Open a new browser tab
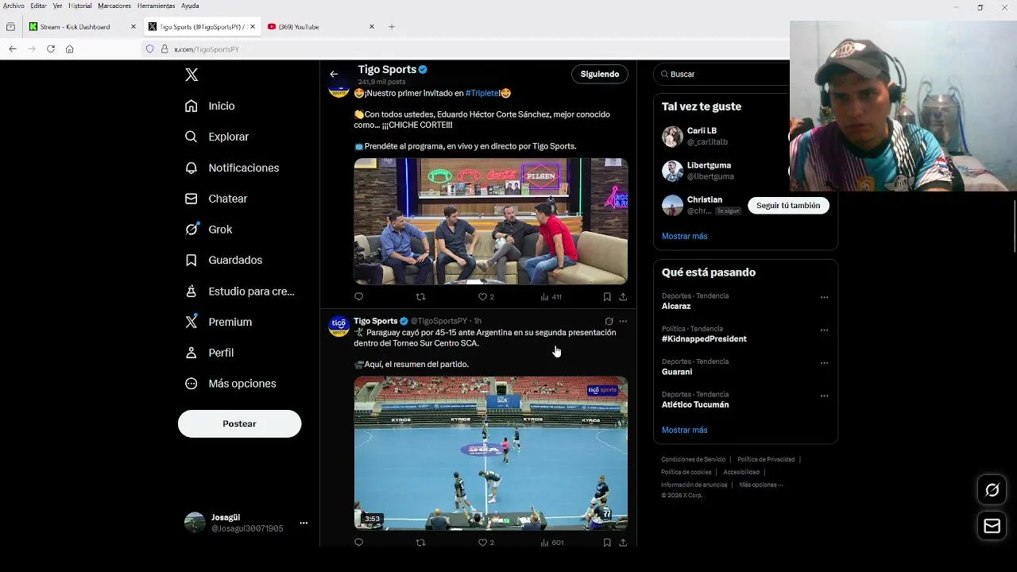Image resolution: width=1017 pixels, height=572 pixels. tap(392, 26)
